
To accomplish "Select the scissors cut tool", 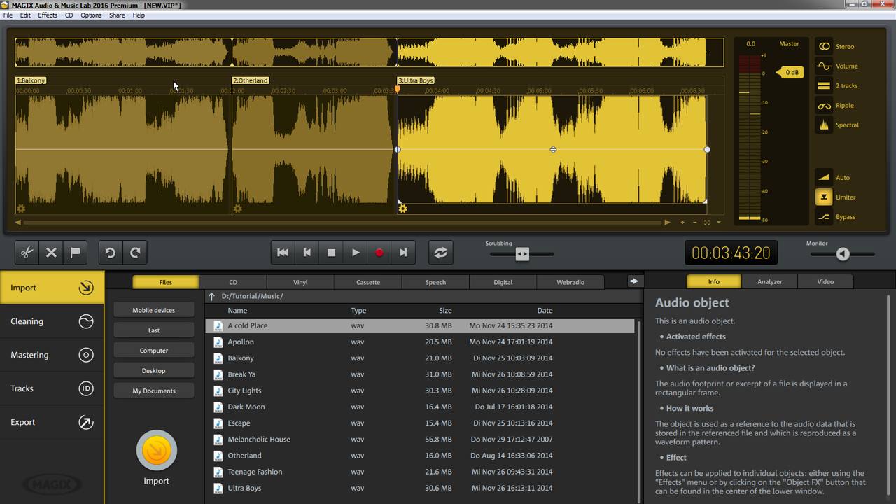I will (27, 253).
